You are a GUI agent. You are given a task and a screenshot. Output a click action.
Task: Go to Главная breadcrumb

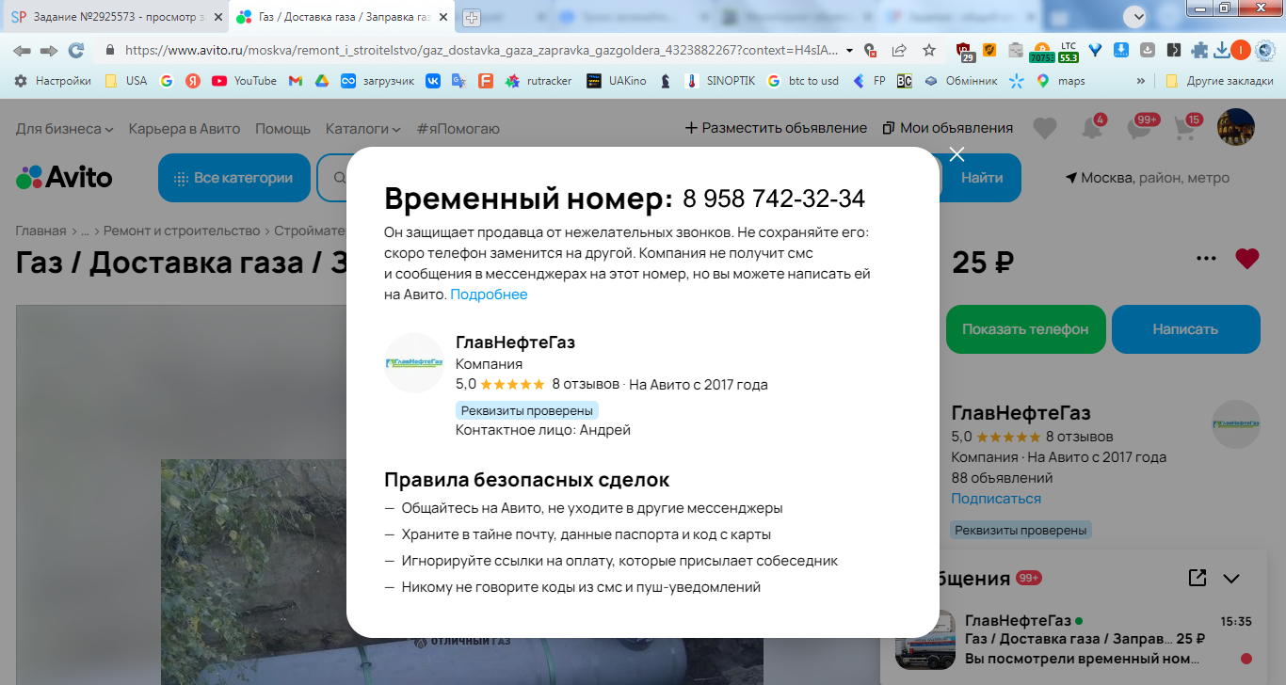point(40,231)
